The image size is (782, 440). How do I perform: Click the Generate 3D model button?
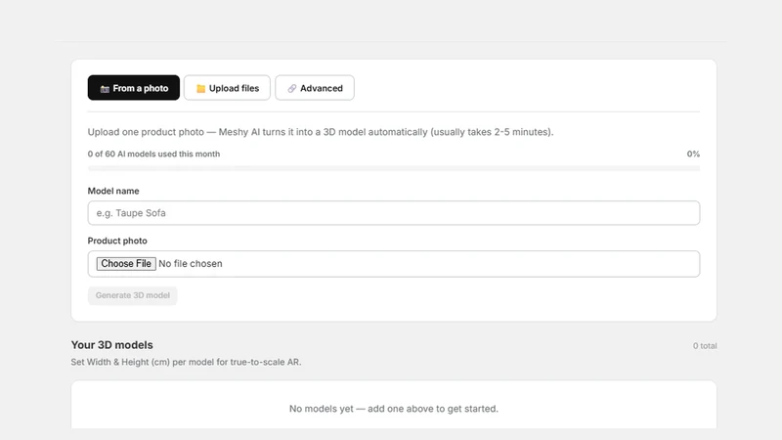133,295
